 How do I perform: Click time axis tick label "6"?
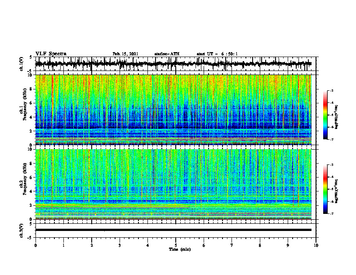tap(204, 245)
